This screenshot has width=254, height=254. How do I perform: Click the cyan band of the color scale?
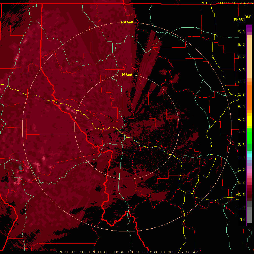click(x=249, y=155)
